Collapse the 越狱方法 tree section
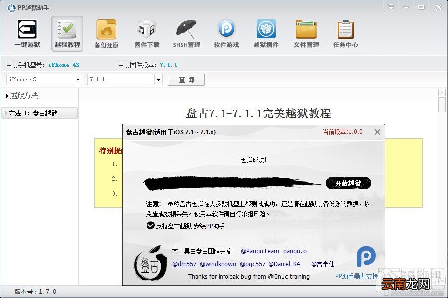448x298 pixels. 7,96
